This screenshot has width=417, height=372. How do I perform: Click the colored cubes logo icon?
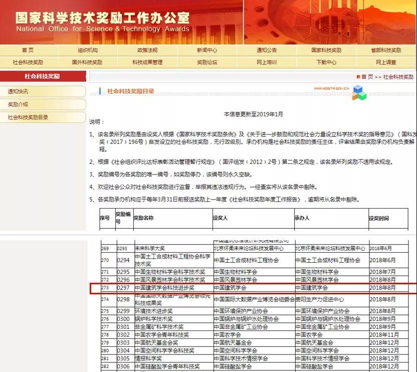click(359, 93)
